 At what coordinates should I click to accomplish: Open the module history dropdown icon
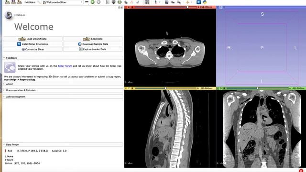click(x=87, y=2)
